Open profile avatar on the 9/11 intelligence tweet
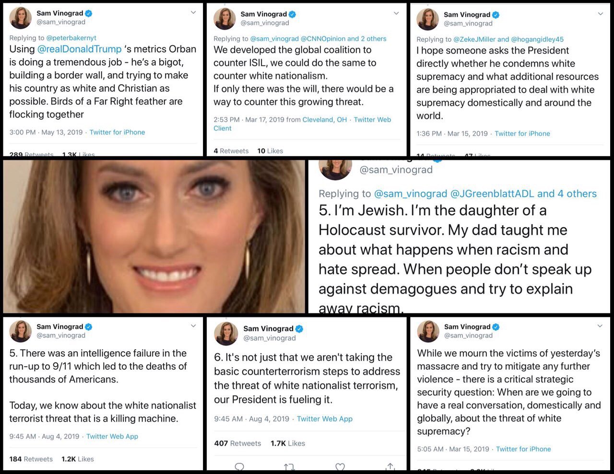614x474 pixels. click(21, 331)
